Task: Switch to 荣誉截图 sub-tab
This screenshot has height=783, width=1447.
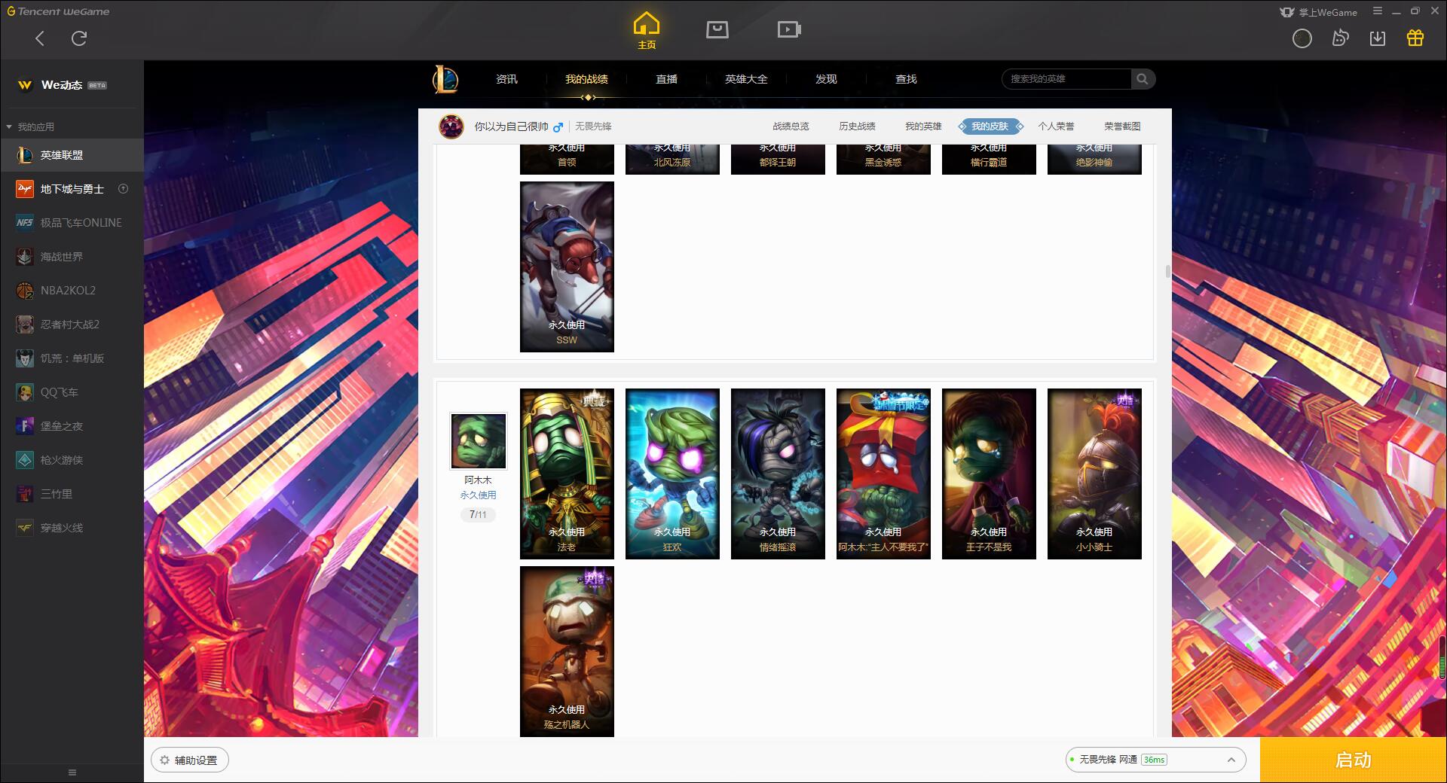Action: (1122, 126)
